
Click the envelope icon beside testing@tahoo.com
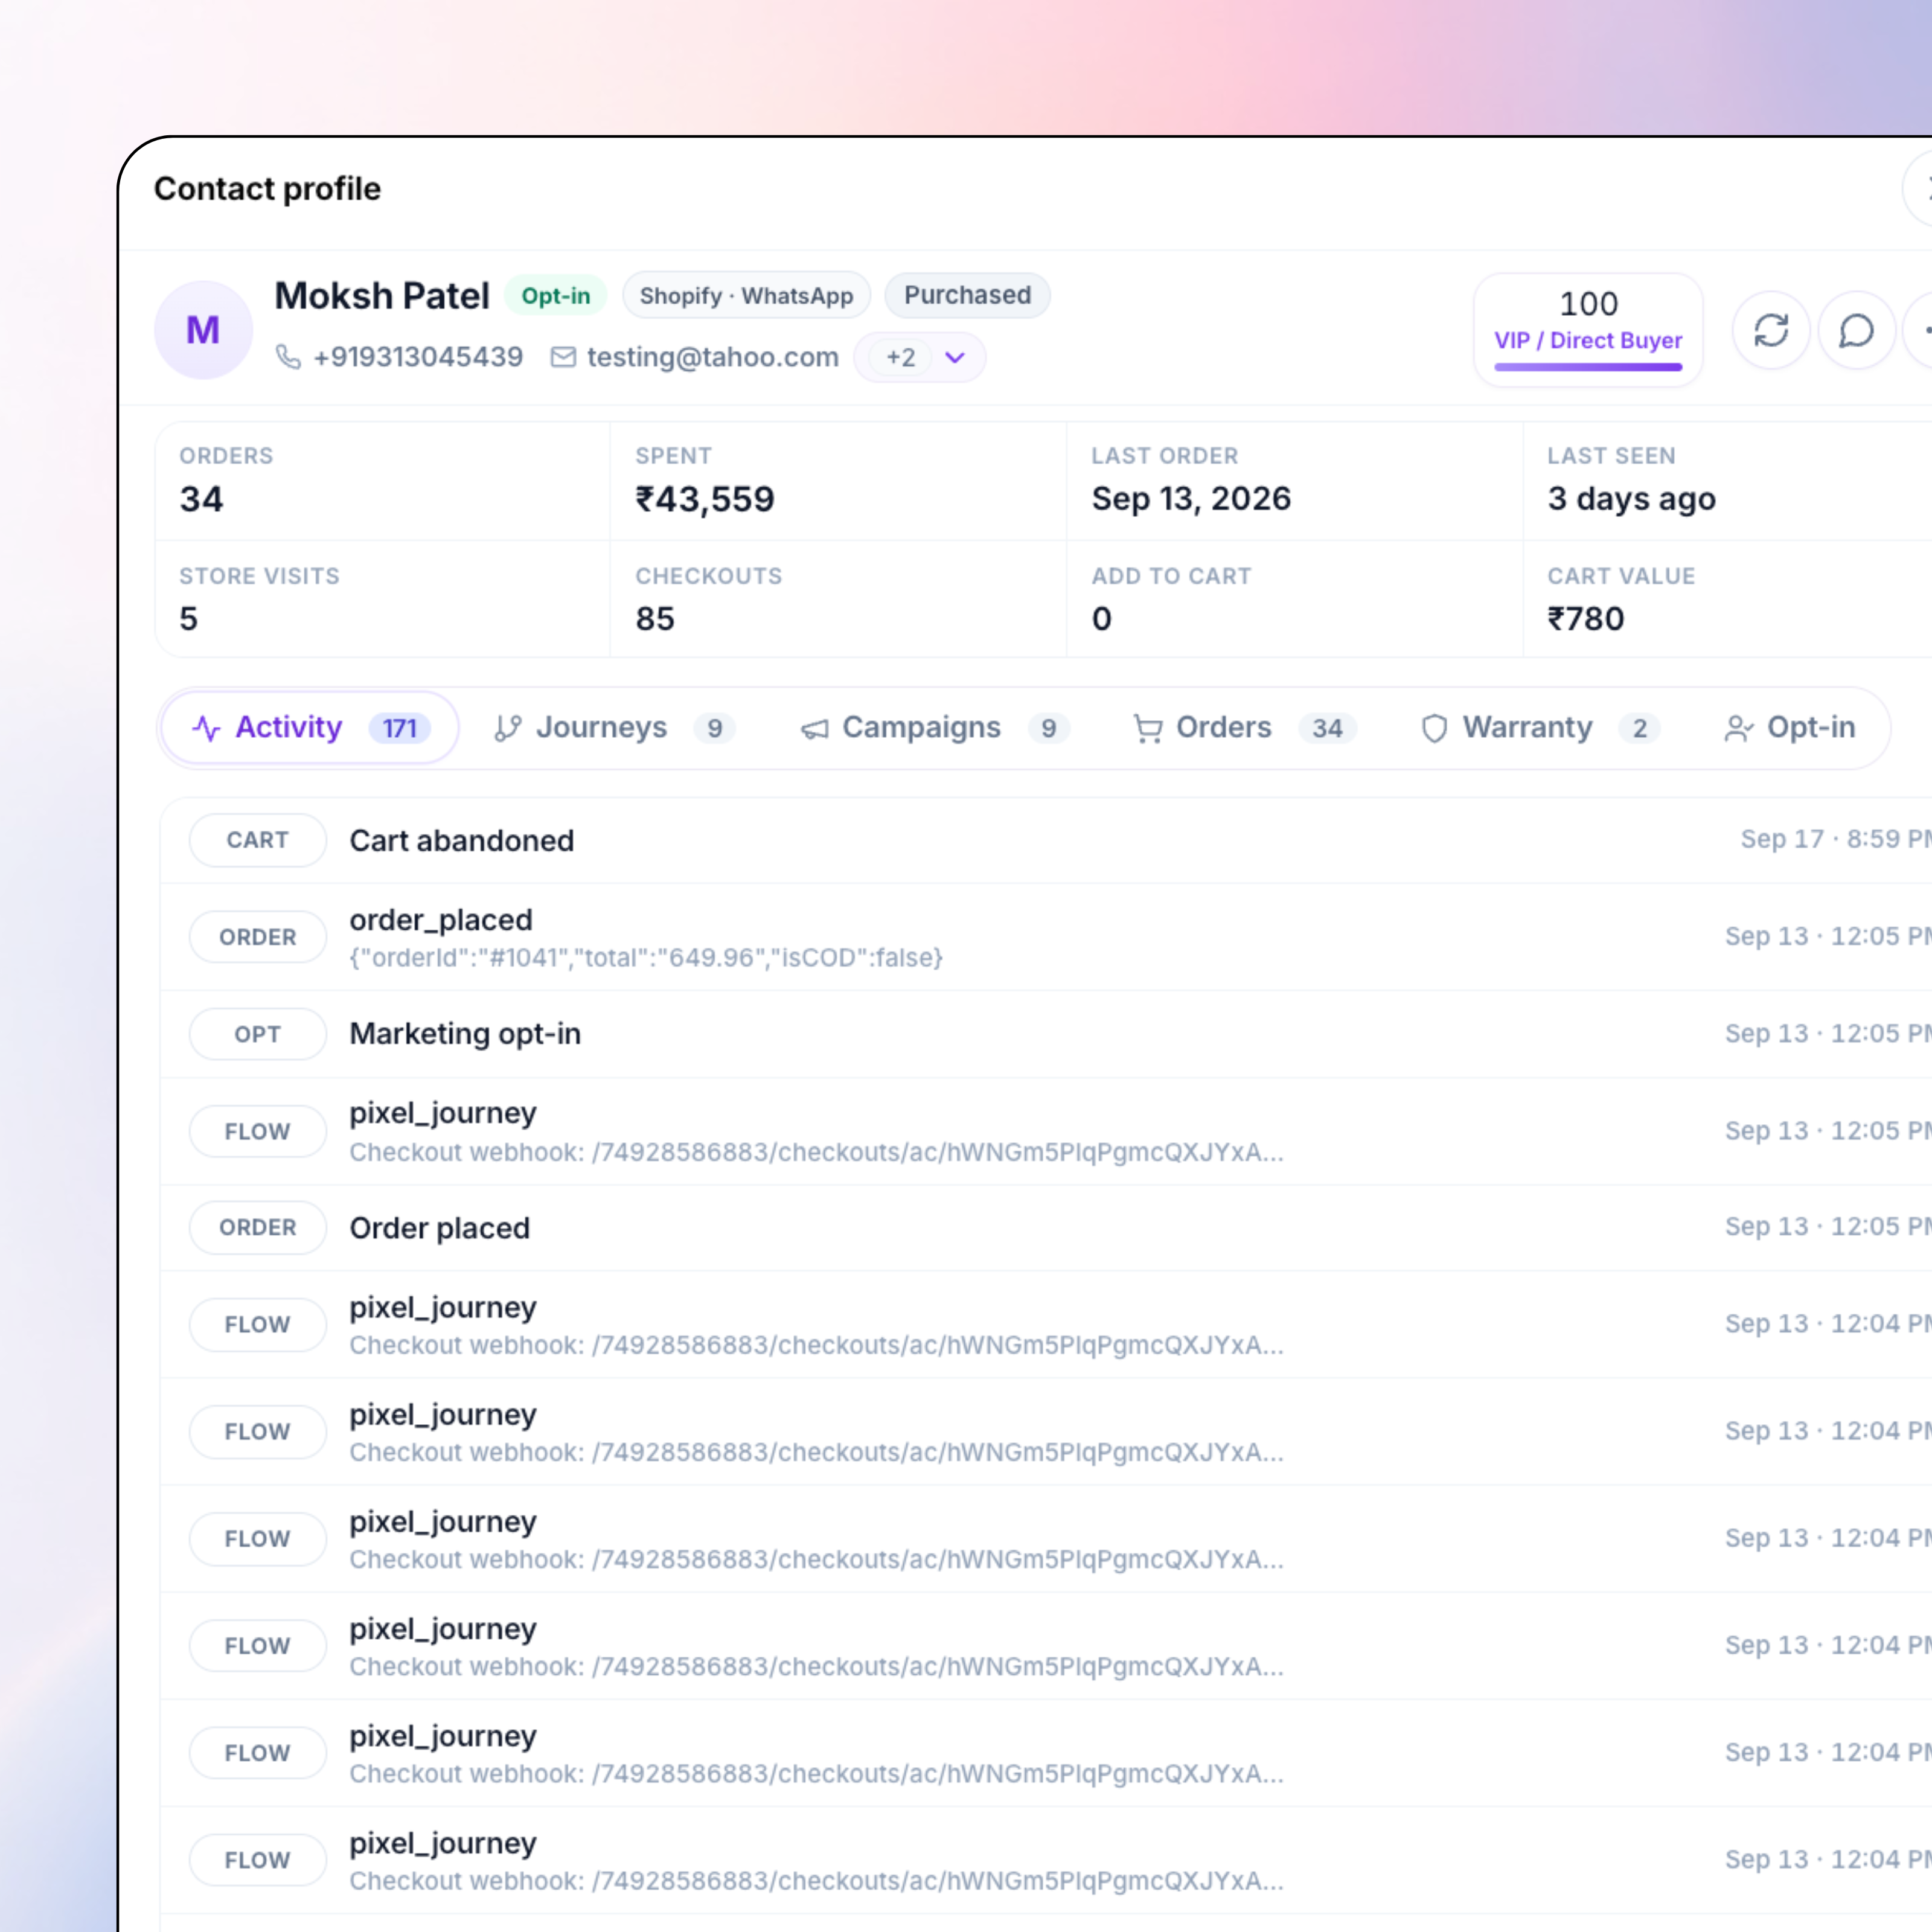point(563,357)
